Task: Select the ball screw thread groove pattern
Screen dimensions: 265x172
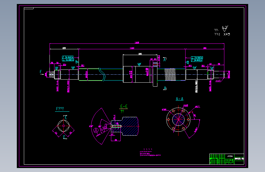Action: point(170,75)
